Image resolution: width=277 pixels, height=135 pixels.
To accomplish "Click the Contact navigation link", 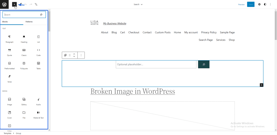I will [x=147, y=32].
